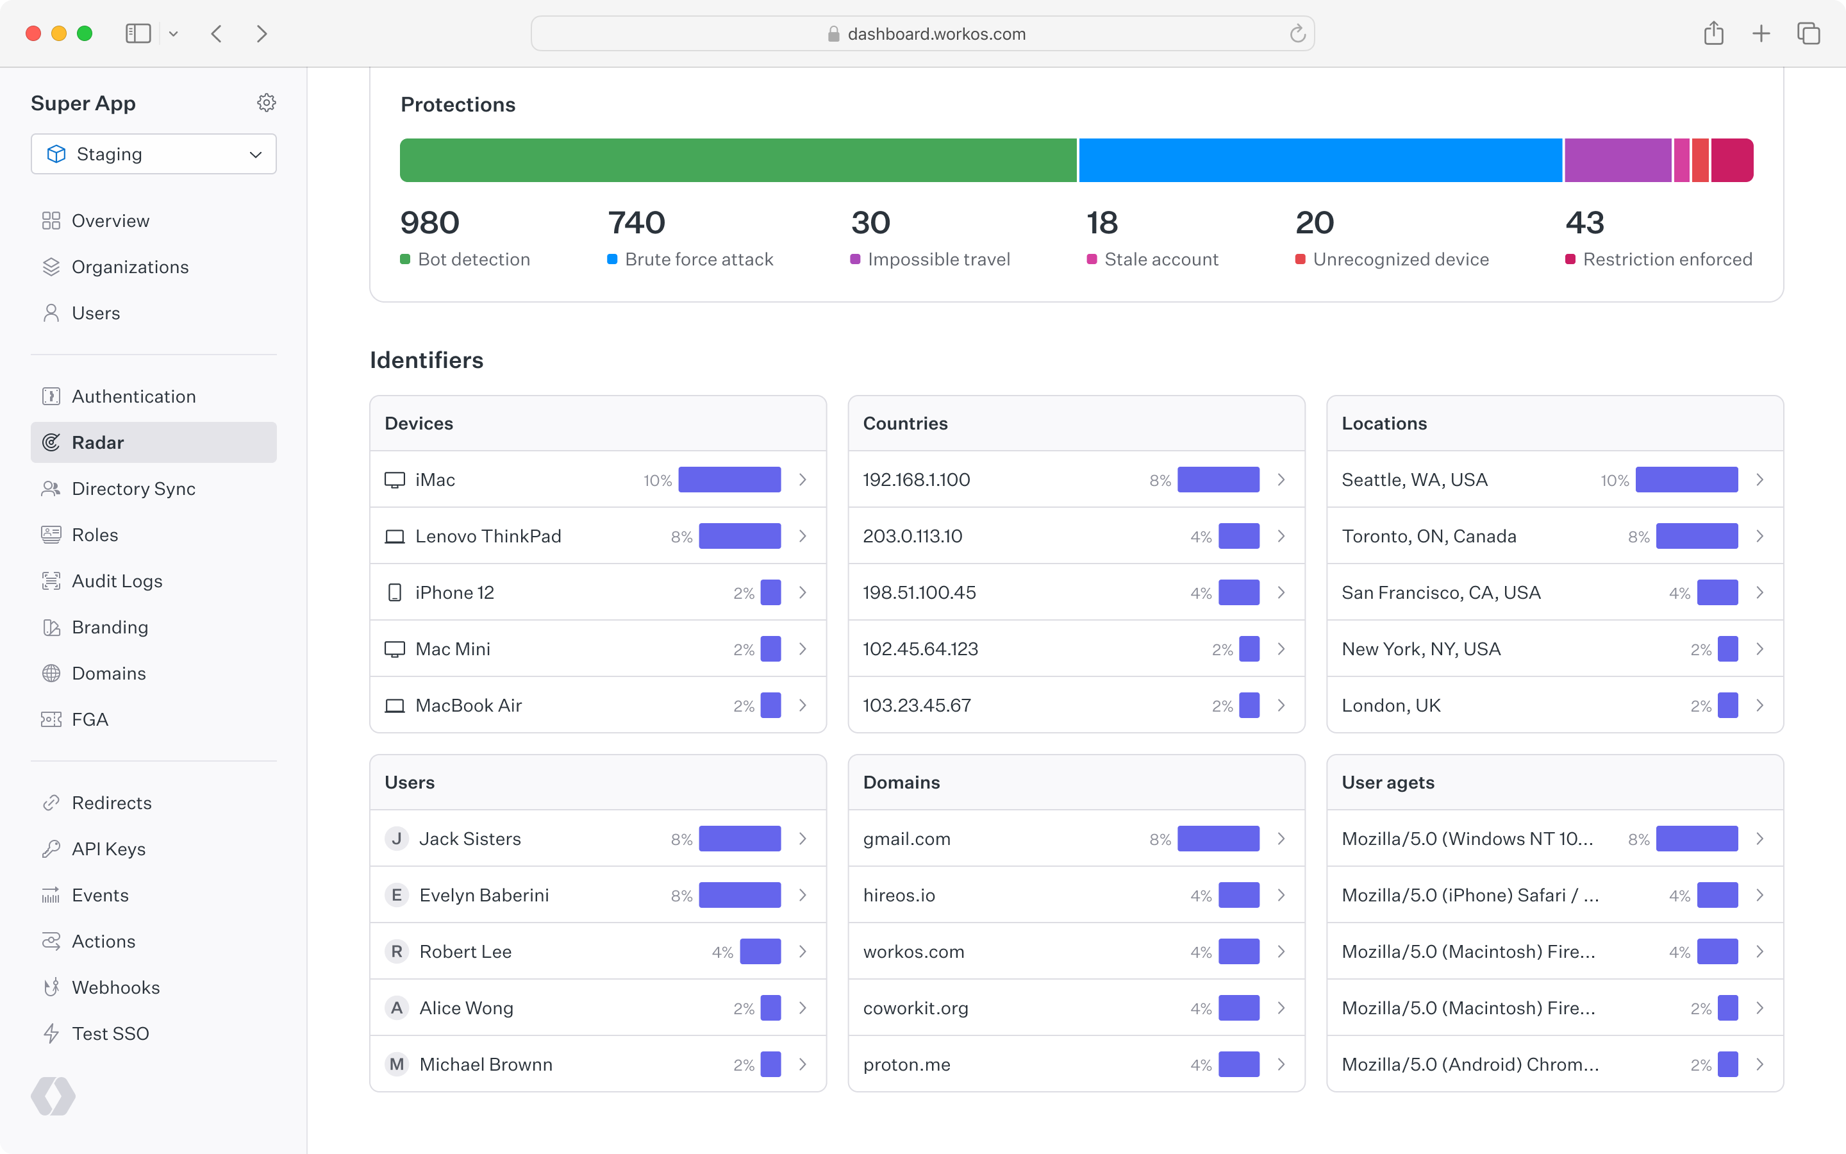Expand gmail.com domain row chevron

click(1281, 839)
